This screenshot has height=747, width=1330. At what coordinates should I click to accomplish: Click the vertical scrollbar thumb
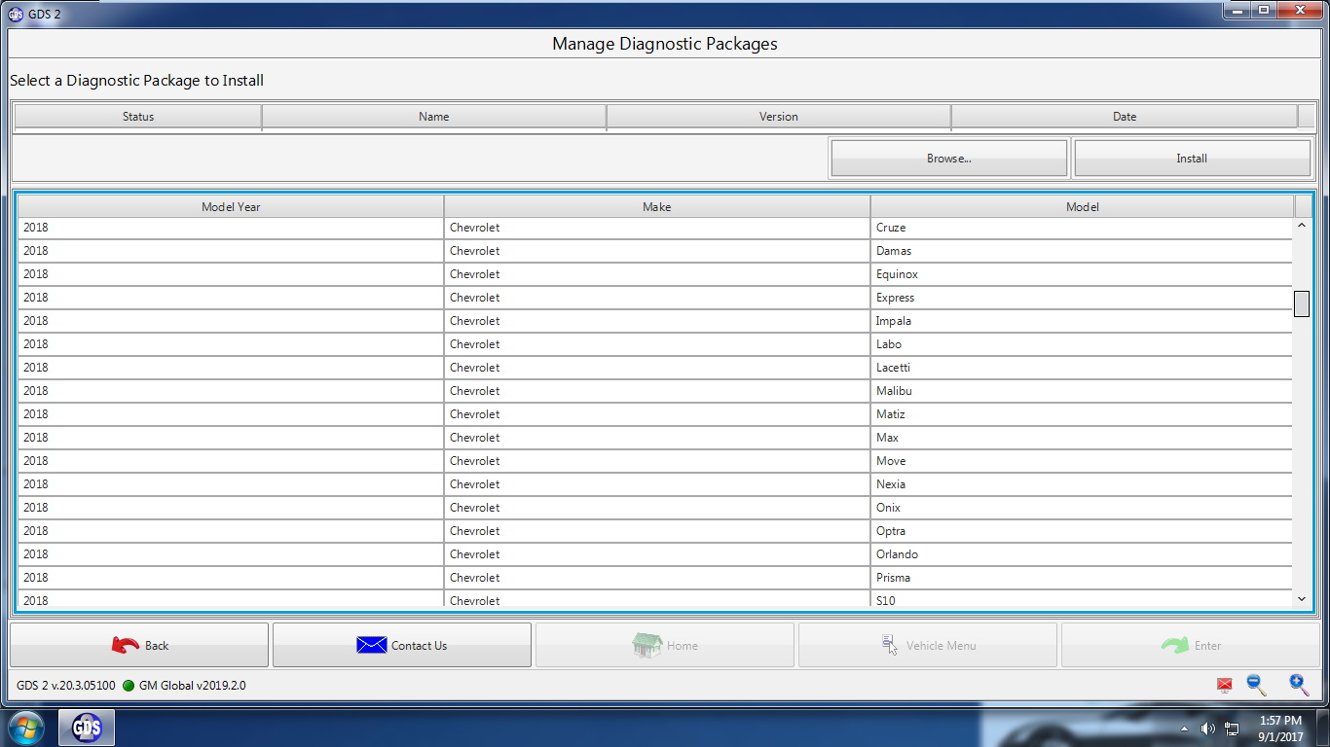(1302, 303)
